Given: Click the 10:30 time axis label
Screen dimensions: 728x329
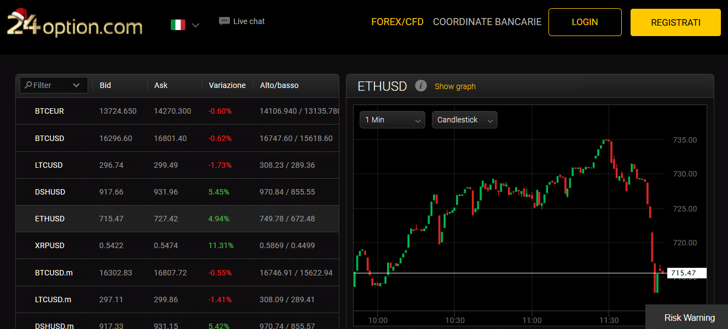Looking at the screenshot, I should 455,320.
